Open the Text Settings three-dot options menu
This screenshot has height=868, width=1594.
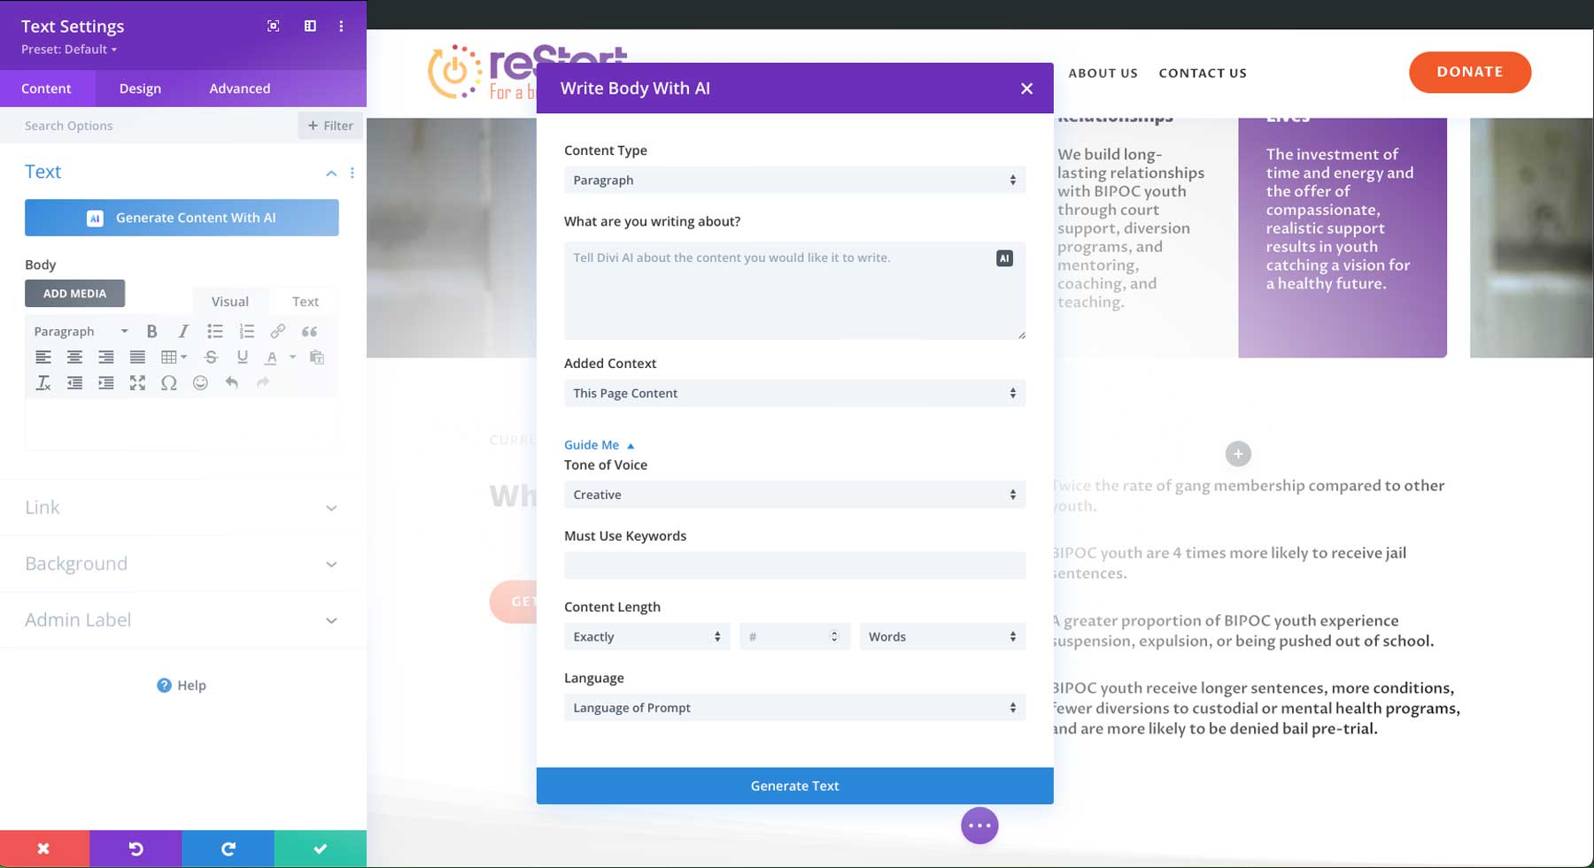click(x=341, y=26)
